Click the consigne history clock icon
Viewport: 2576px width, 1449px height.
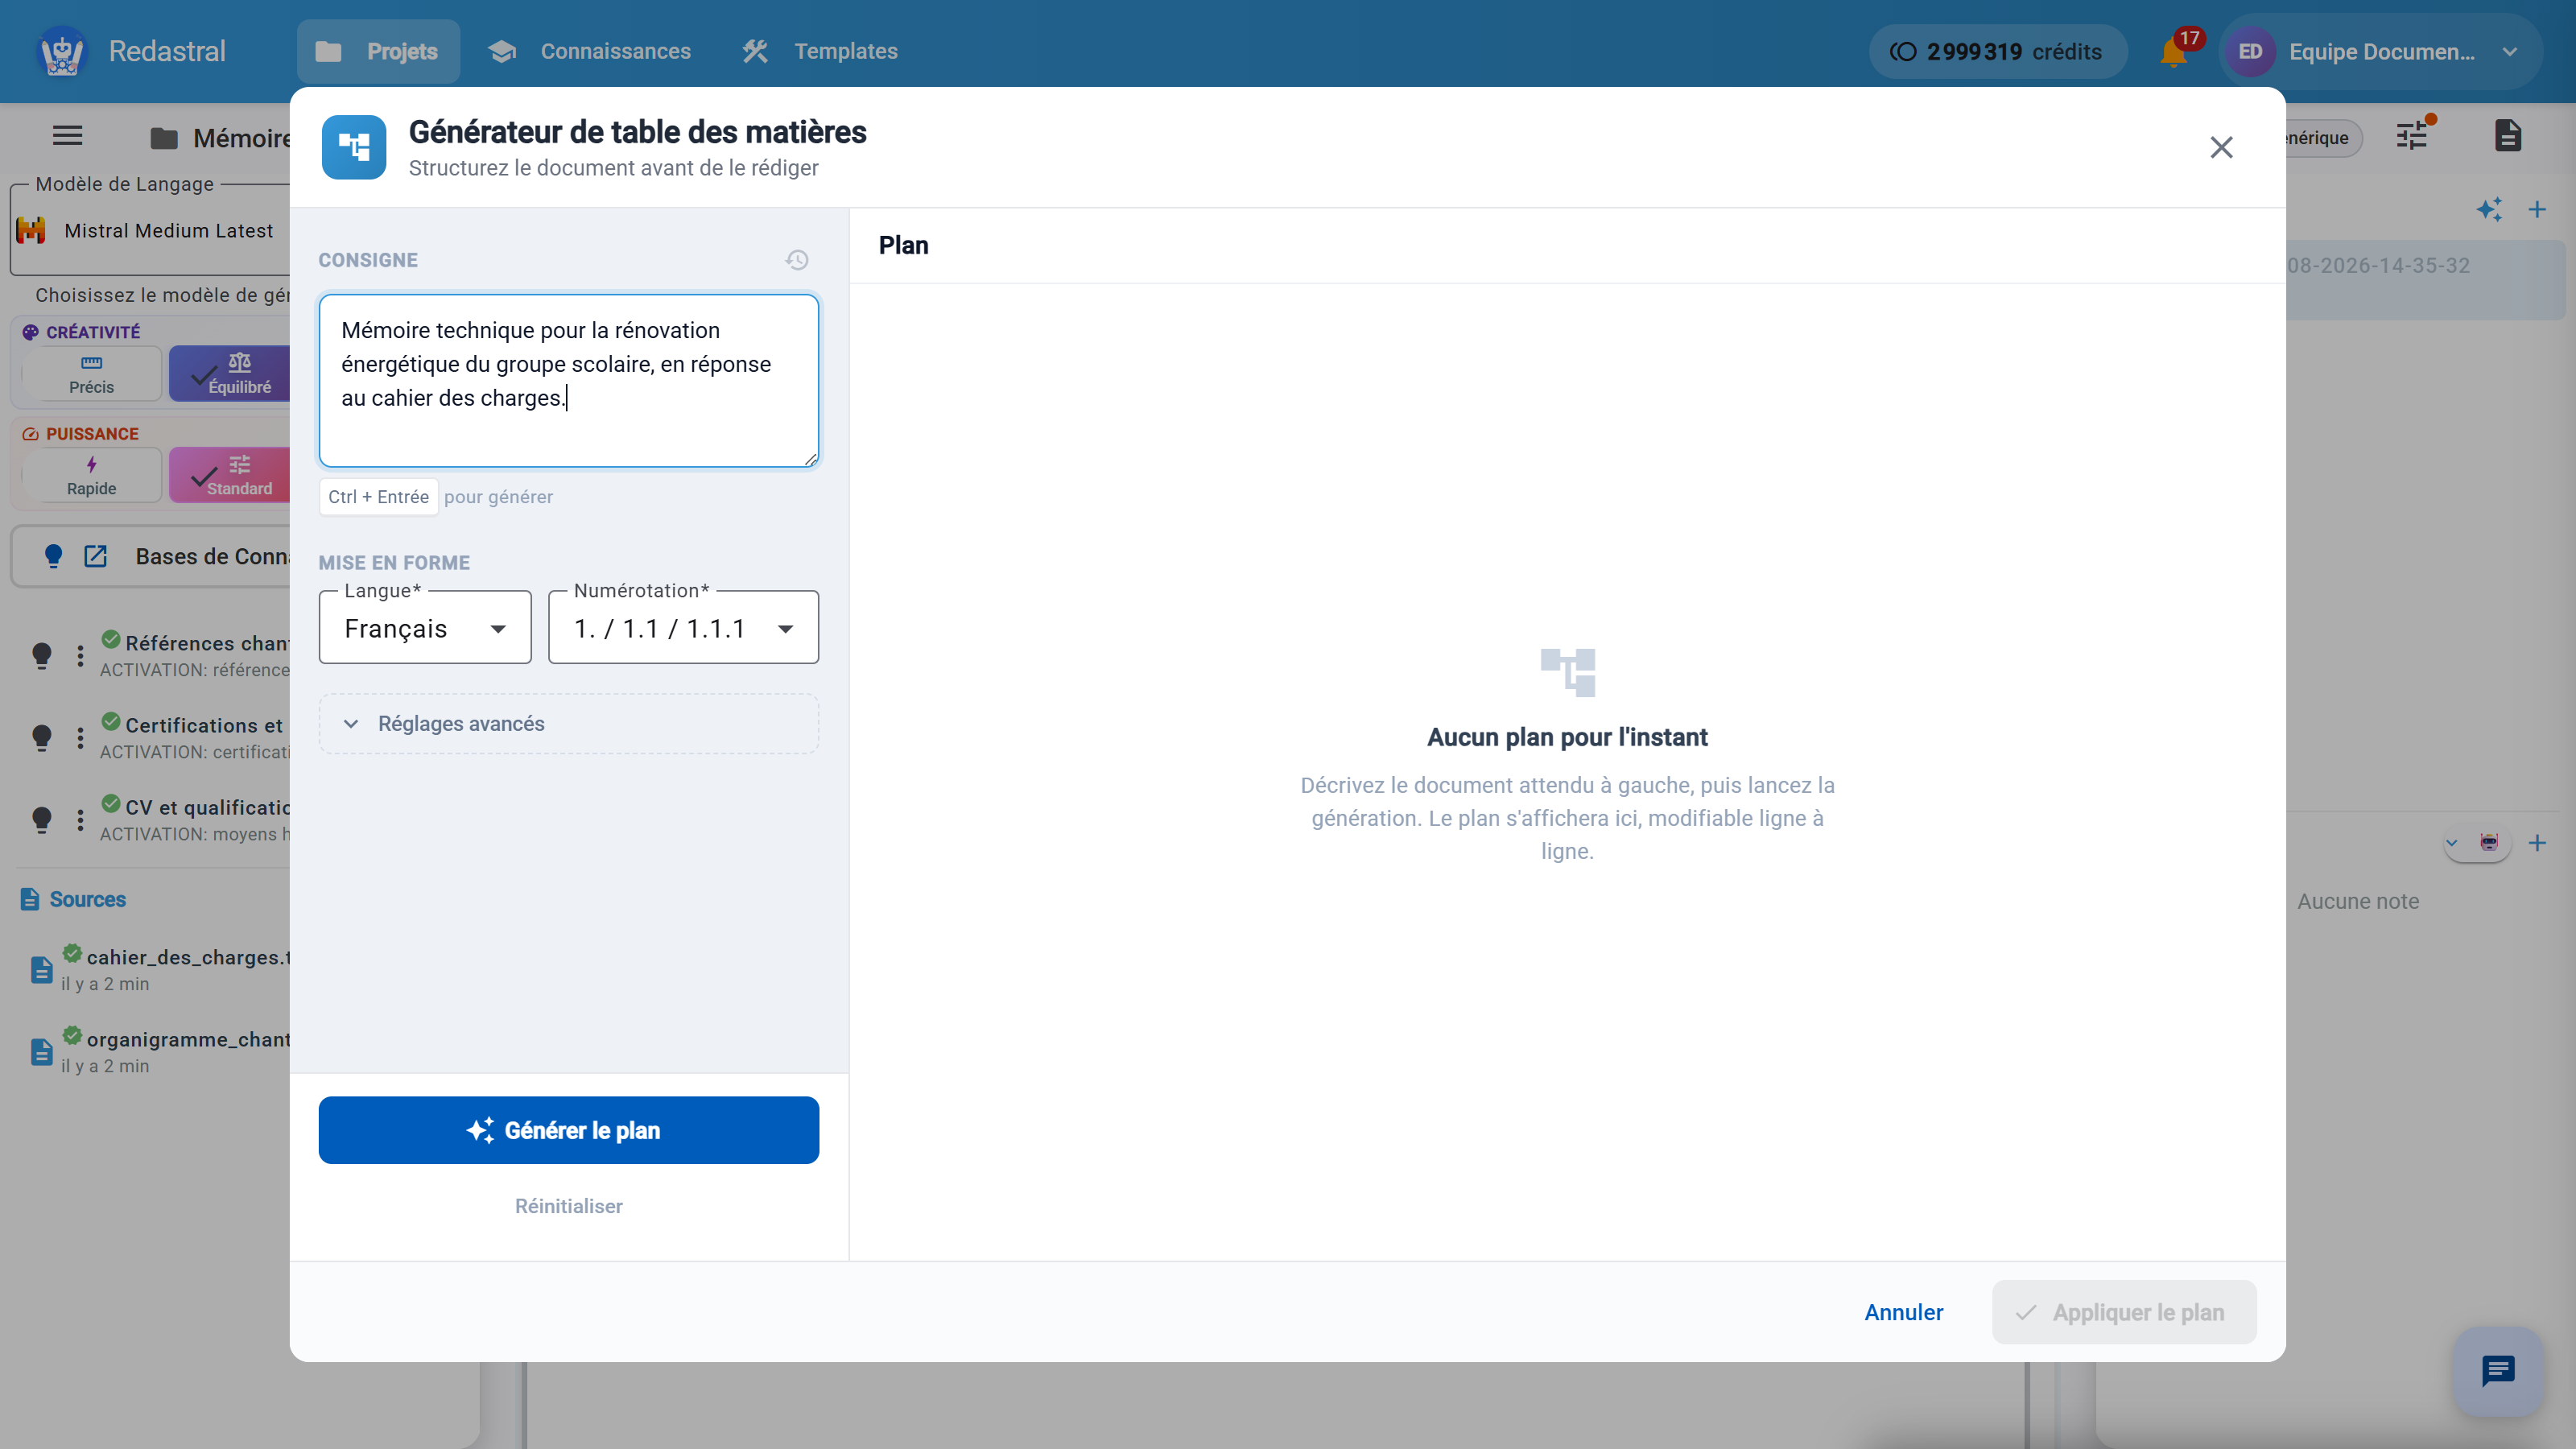[797, 260]
